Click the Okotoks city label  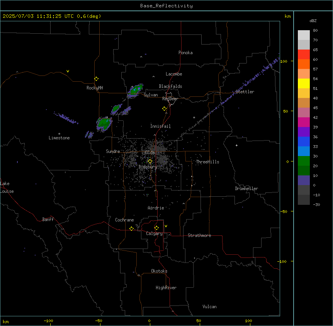pyautogui.click(x=159, y=271)
